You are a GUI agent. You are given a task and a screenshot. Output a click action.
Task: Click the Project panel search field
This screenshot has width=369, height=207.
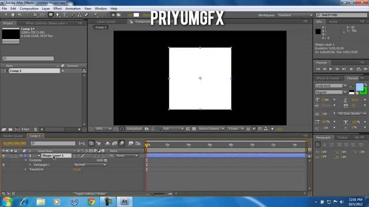[x=28, y=58]
